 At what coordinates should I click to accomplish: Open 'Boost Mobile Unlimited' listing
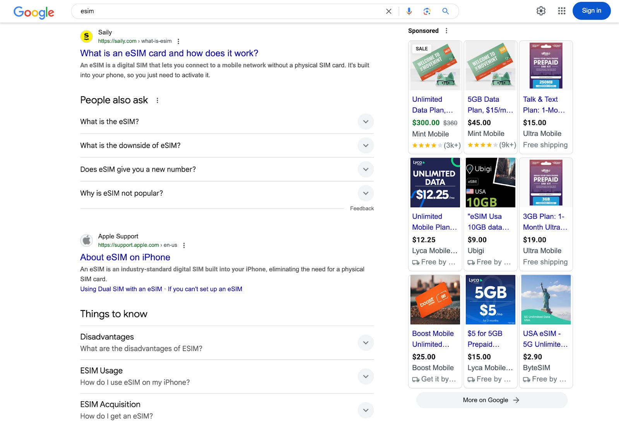click(433, 339)
